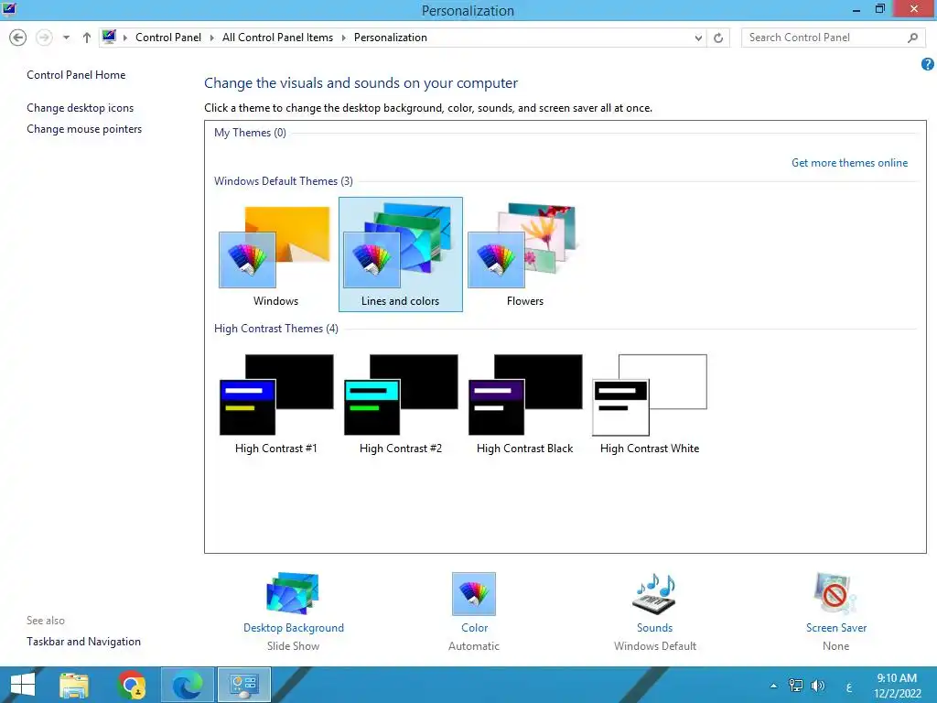
Task: Click the volume speaker tray icon
Action: click(817, 685)
